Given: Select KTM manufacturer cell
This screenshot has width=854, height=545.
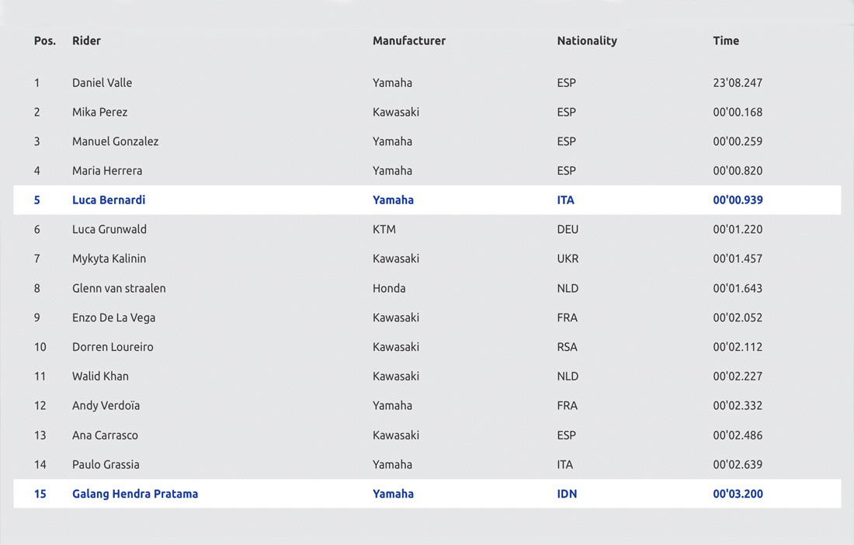Looking at the screenshot, I should 384,229.
